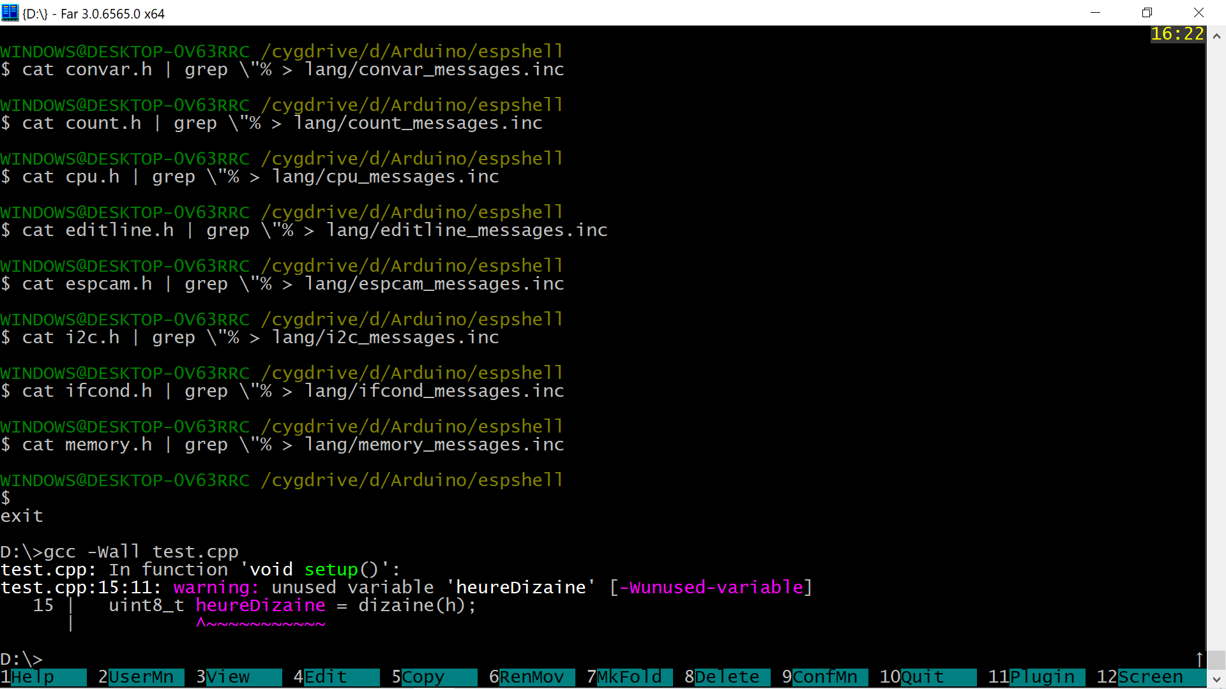Click the restore window button
Viewport: 1226px width, 689px height.
click(x=1147, y=13)
